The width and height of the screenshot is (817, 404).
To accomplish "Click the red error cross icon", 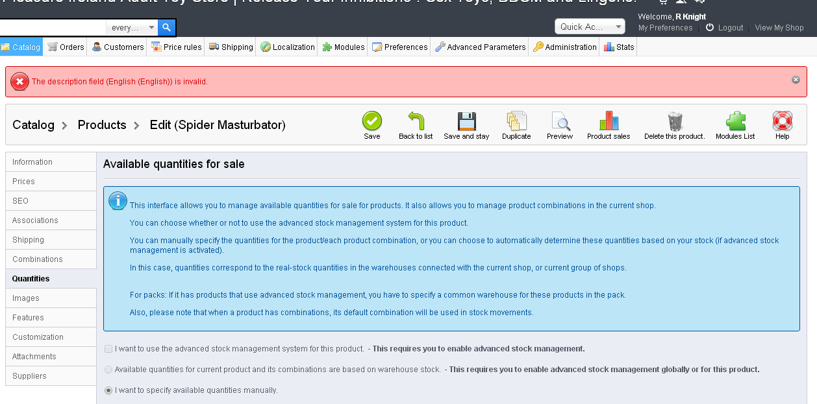I will [x=19, y=82].
